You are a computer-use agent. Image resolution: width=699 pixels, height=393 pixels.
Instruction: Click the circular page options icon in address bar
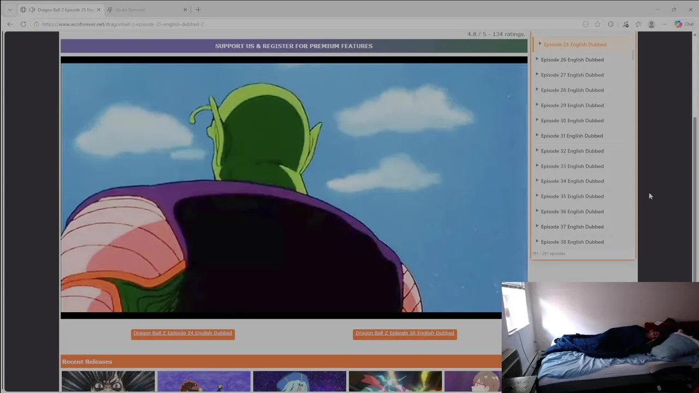coord(585,24)
